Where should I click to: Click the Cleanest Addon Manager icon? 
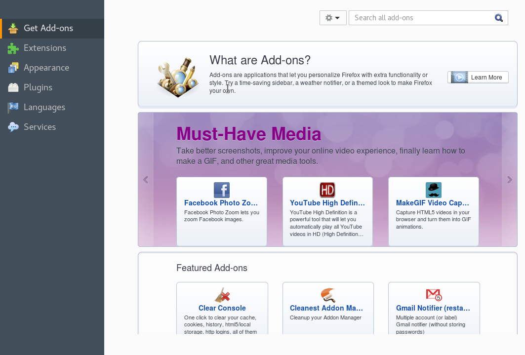tap(328, 295)
